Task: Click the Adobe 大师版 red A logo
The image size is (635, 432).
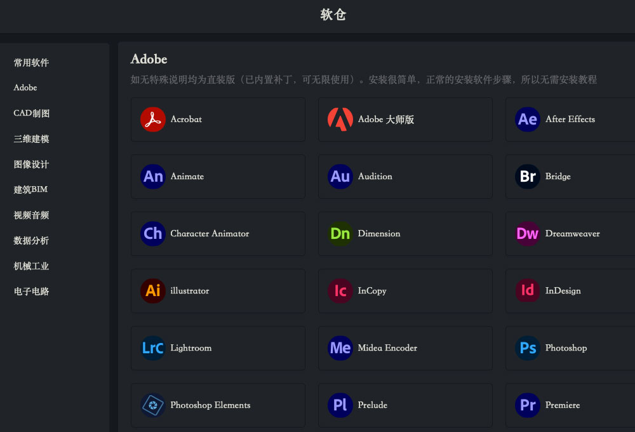Action: click(340, 119)
